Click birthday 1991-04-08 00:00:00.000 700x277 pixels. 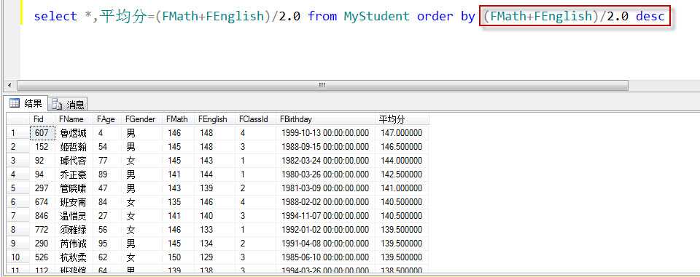[326, 243]
